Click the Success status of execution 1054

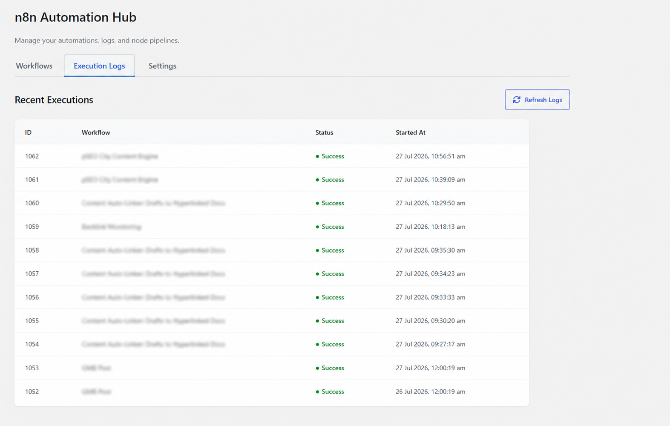click(330, 344)
